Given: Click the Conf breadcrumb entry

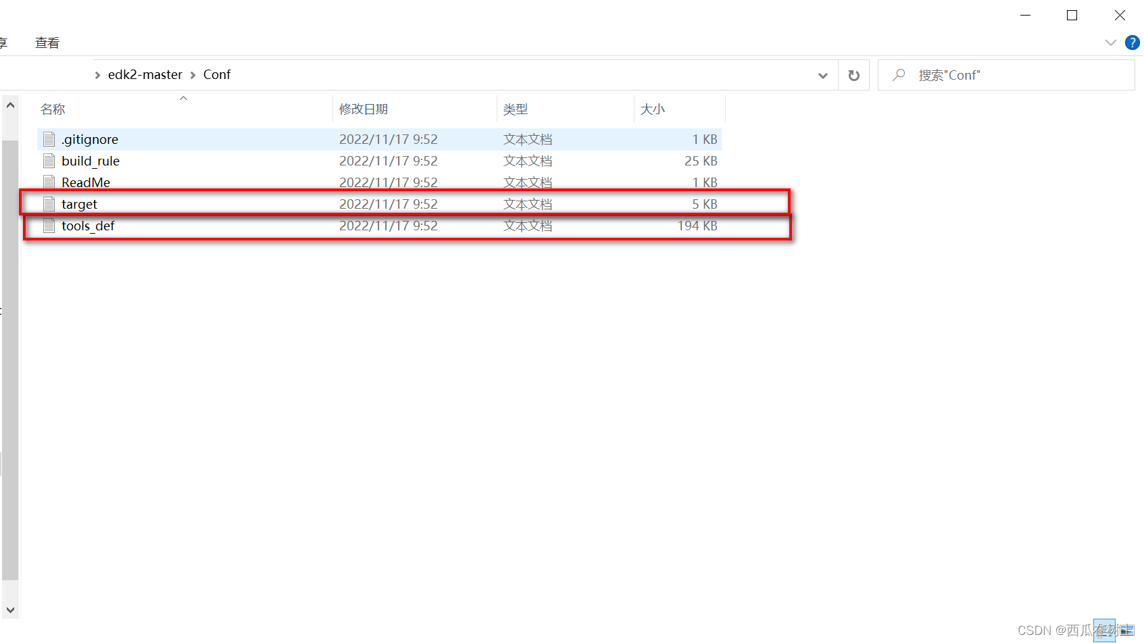Looking at the screenshot, I should point(217,74).
